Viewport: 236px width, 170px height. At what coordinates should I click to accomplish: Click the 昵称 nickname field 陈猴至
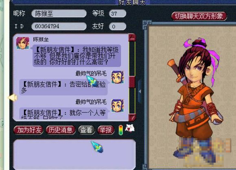pyautogui.click(x=59, y=13)
